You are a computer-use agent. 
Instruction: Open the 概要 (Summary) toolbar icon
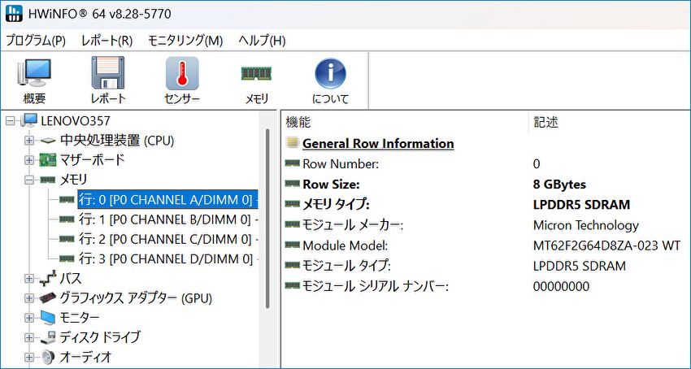coord(34,80)
